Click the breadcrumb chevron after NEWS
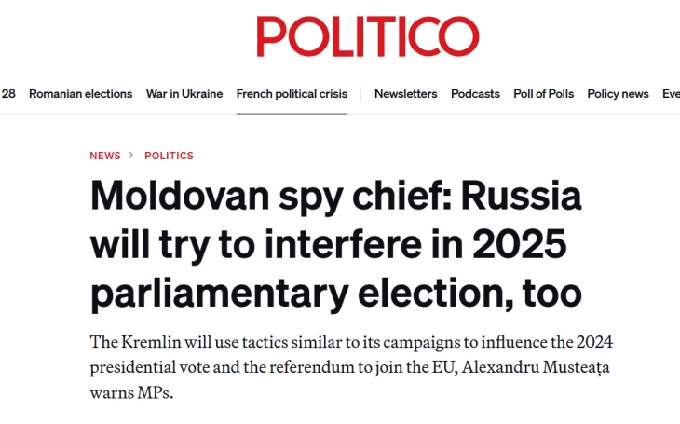Screen dimensions: 680x424 click(132, 156)
